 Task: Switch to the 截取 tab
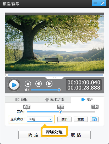pyautogui.click(x=21, y=99)
